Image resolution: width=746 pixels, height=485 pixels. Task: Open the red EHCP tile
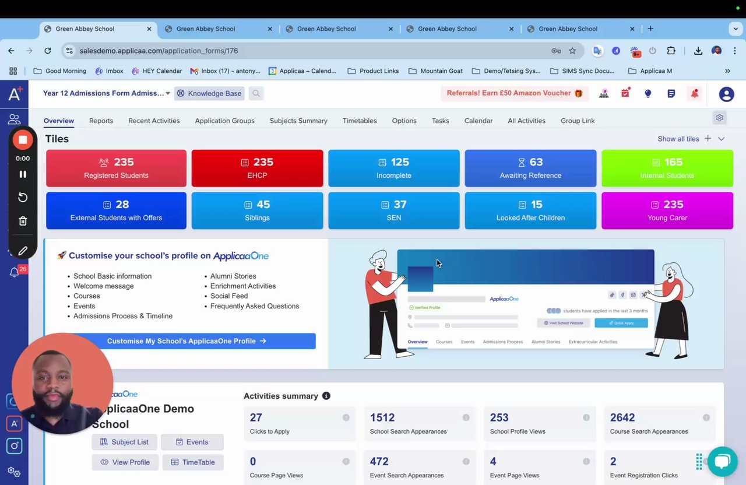point(257,168)
